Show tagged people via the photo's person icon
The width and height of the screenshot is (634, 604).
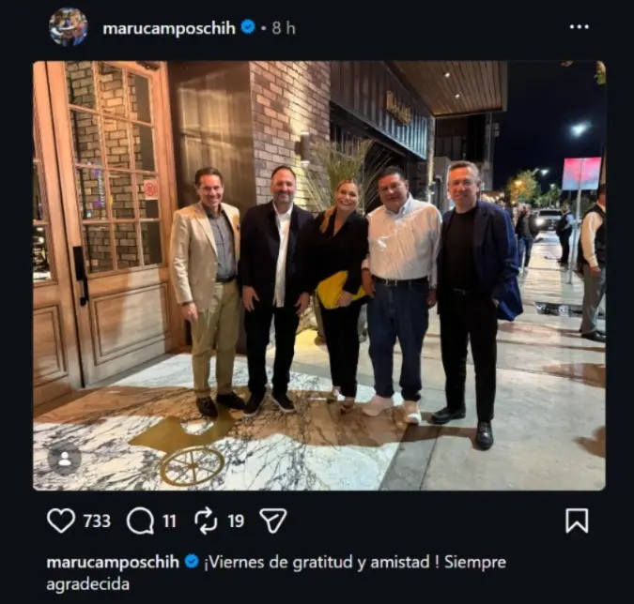(64, 459)
